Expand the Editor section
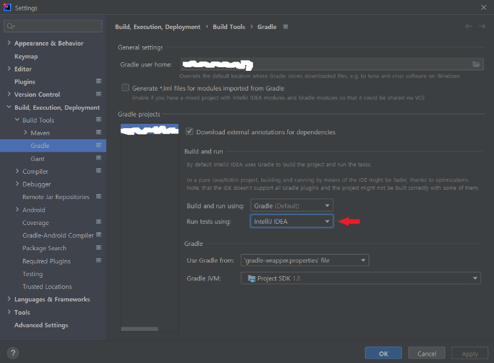494x363 pixels. (9, 68)
